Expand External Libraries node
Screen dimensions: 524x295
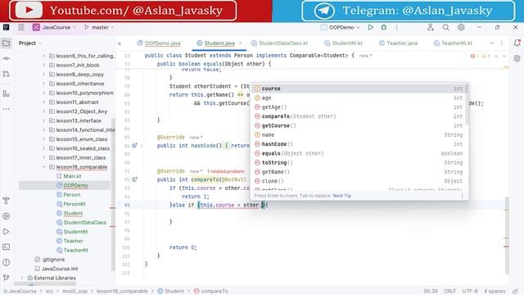[x=22, y=278]
